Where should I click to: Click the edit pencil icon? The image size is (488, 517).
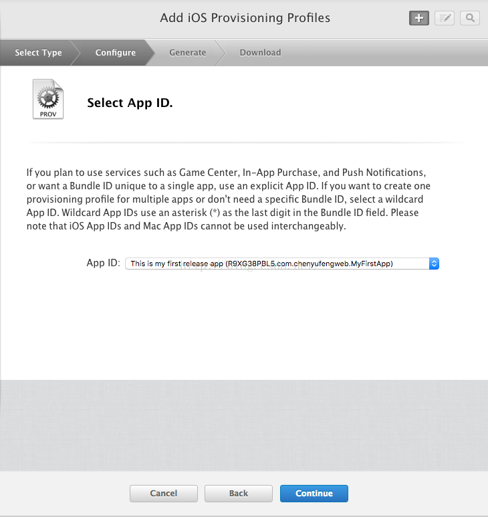(x=445, y=18)
